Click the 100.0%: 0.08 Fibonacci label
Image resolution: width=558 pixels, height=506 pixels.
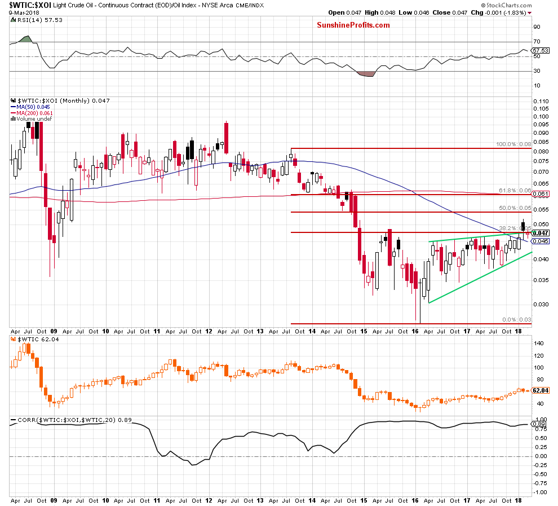point(513,144)
